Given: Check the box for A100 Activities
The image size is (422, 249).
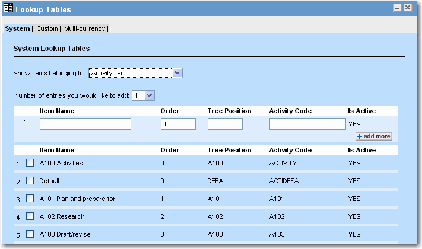Looking at the screenshot, I should pyautogui.click(x=30, y=163).
